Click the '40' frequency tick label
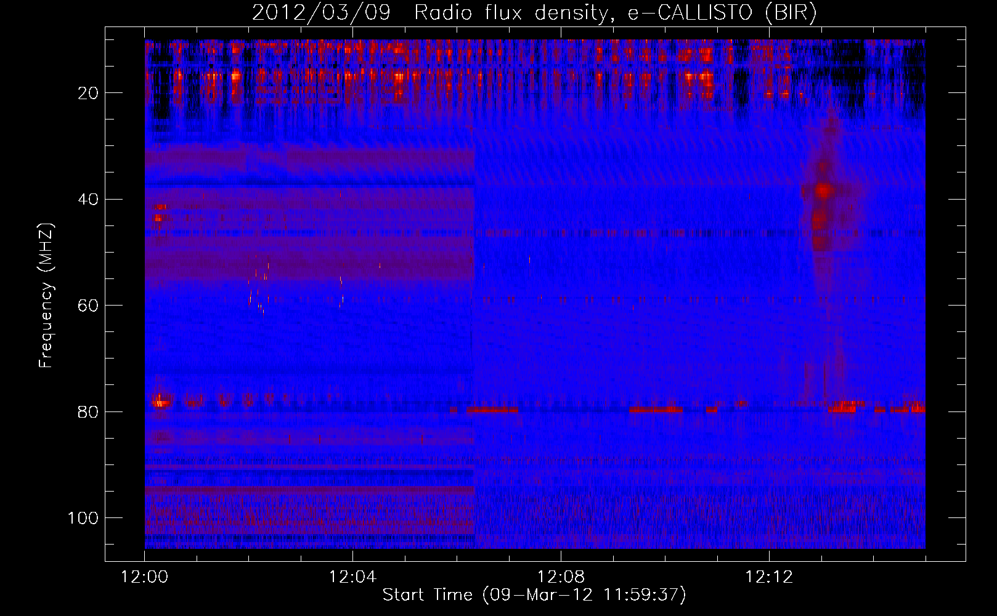The image size is (997, 616). pos(89,200)
